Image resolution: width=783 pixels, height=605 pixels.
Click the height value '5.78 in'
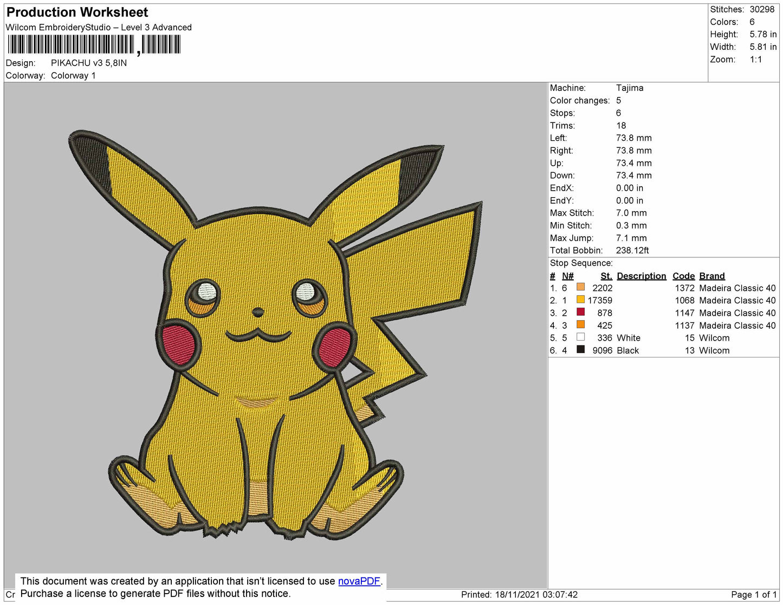[763, 34]
